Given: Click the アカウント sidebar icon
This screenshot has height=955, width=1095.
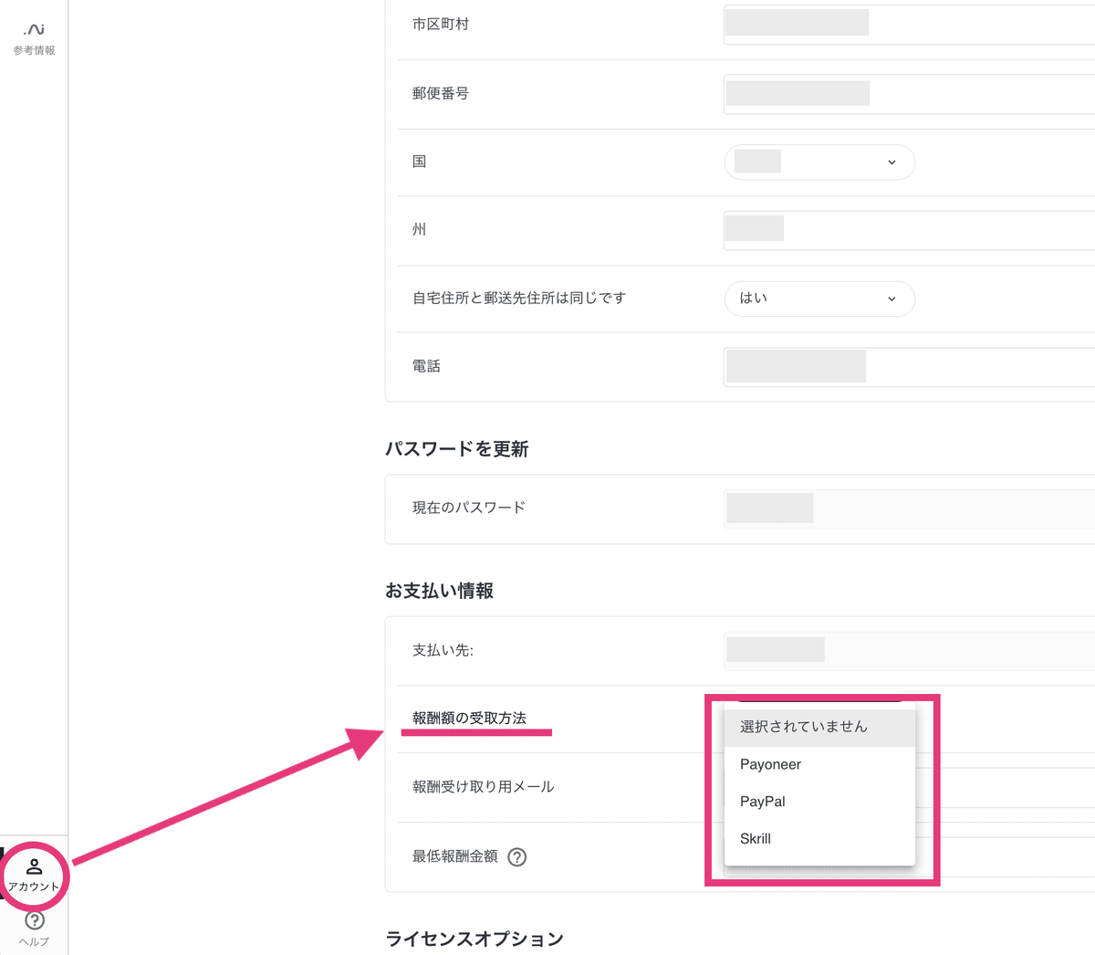Looking at the screenshot, I should click(34, 875).
